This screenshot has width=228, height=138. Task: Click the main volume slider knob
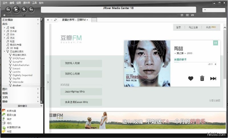24,15
